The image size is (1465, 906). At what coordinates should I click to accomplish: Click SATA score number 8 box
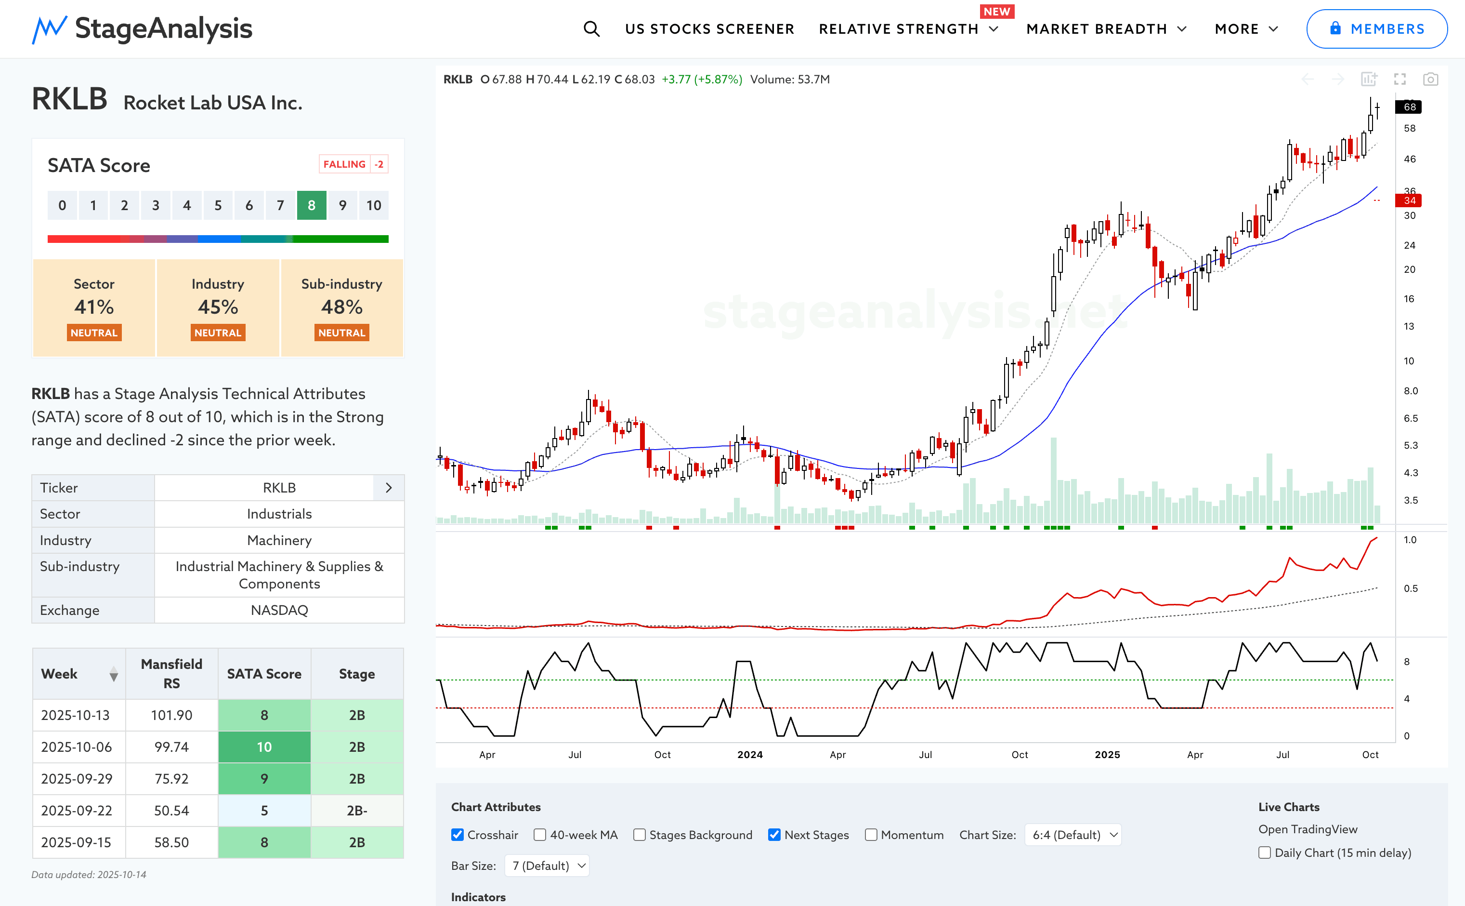pos(311,205)
